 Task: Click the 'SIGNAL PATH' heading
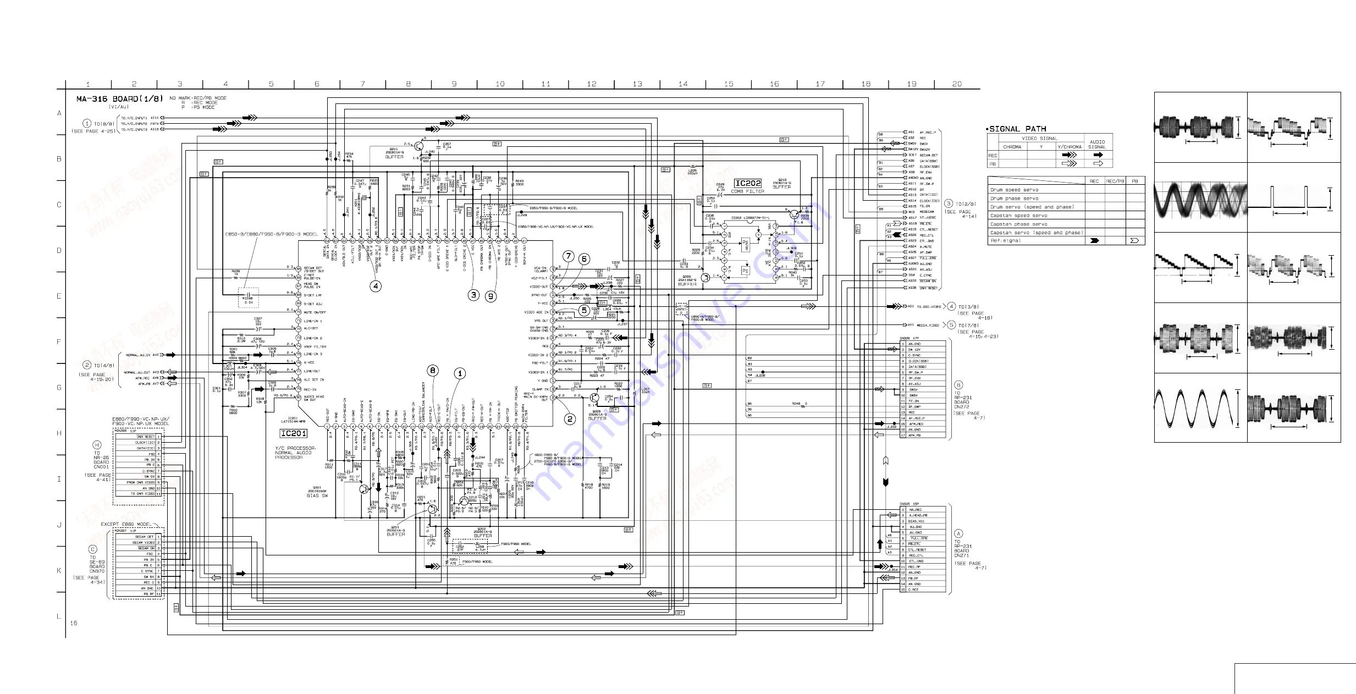[x=1018, y=129]
